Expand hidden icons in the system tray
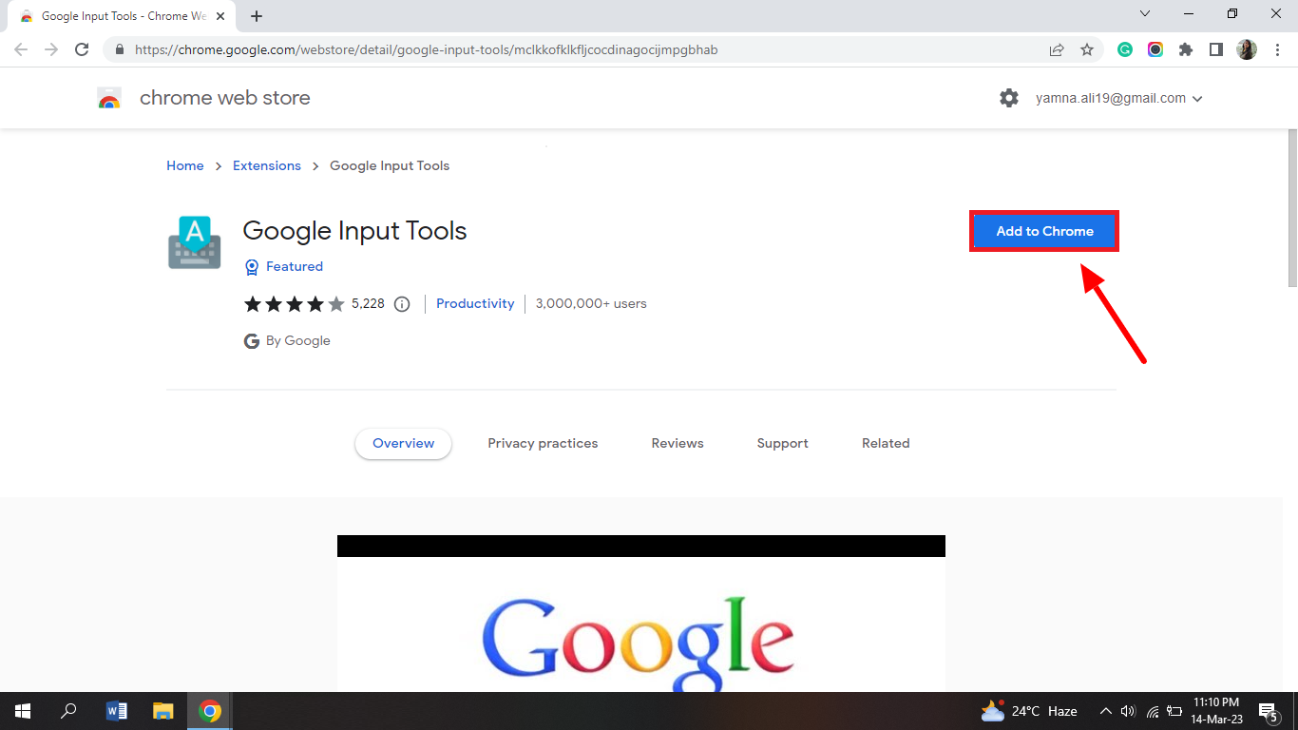Image resolution: width=1298 pixels, height=730 pixels. point(1105,710)
